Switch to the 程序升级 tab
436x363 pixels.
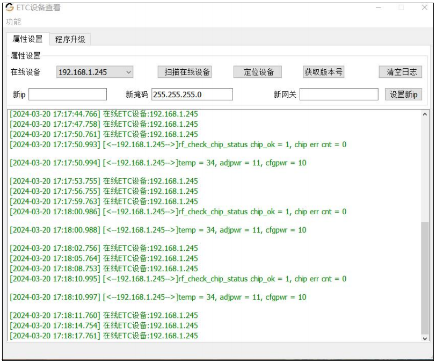pyautogui.click(x=70, y=40)
